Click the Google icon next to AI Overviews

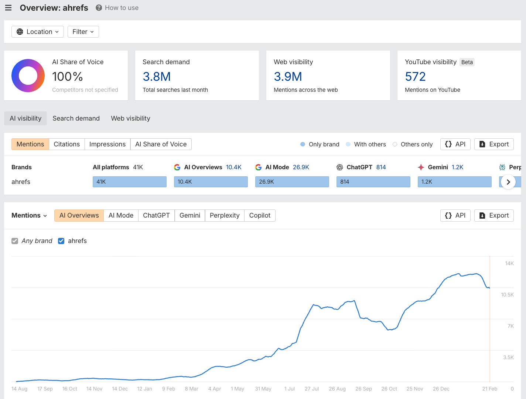(177, 167)
